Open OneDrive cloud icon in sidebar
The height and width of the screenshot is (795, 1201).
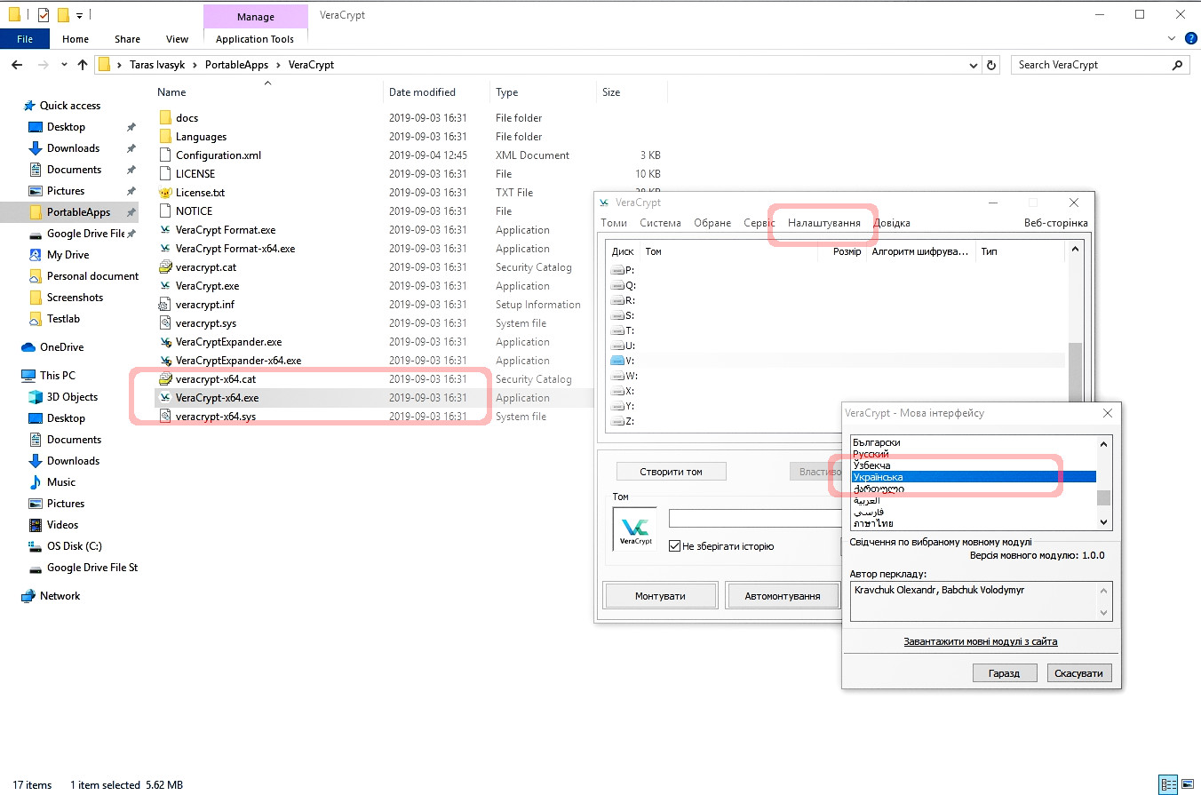click(x=28, y=346)
